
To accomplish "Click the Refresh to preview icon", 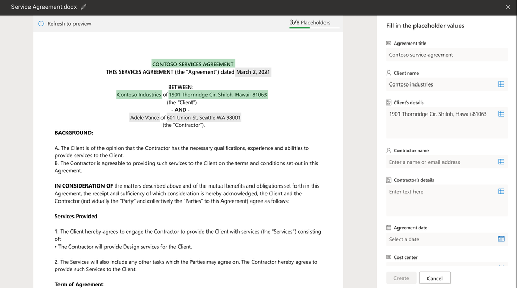I will tap(41, 24).
